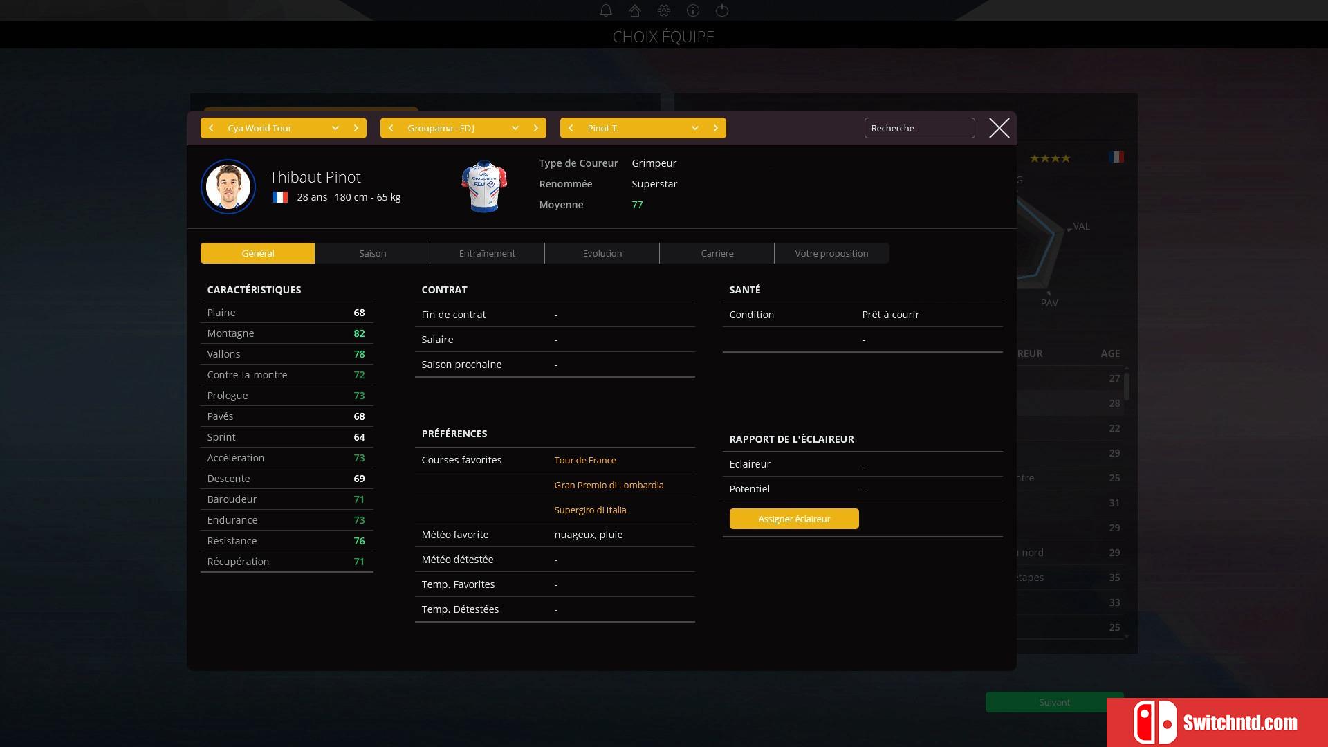
Task: Switch to the Entraînement tab
Action: click(487, 253)
